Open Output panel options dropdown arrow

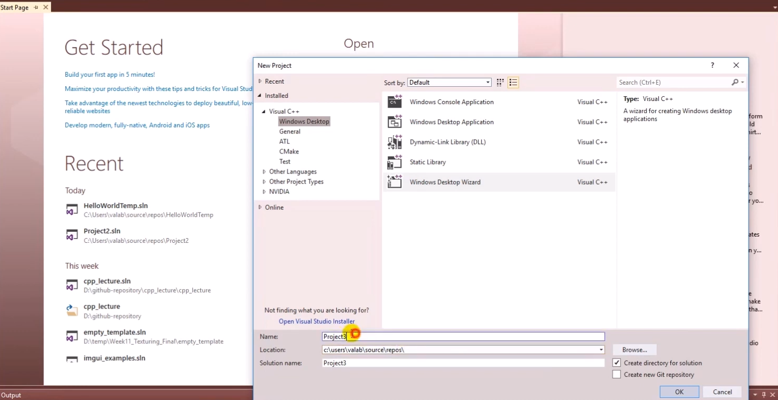pyautogui.click(x=755, y=395)
